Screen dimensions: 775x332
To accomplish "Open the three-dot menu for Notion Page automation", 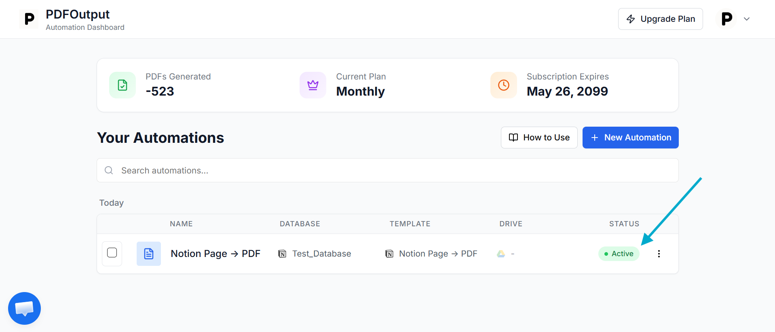I will click(x=659, y=254).
